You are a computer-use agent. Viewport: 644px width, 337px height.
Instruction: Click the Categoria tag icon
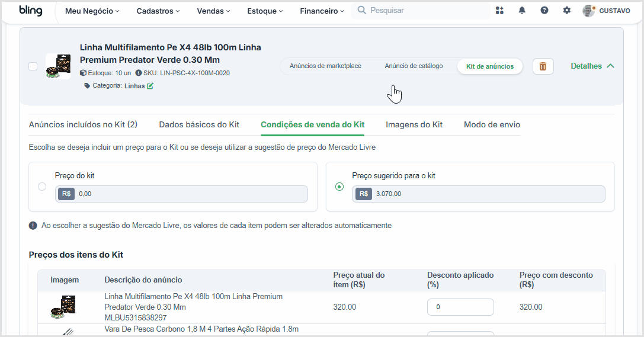coord(86,86)
